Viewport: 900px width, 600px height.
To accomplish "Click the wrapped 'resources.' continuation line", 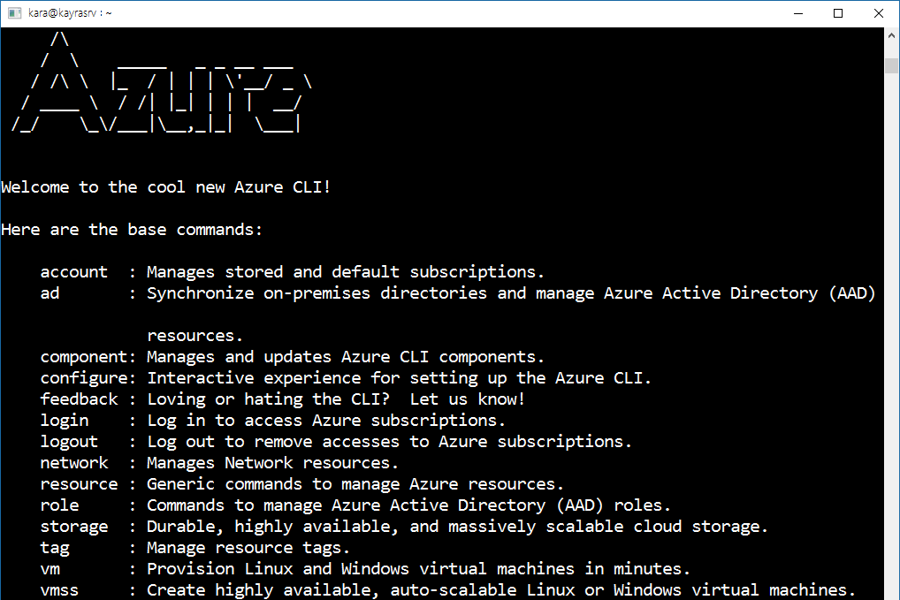I will [x=194, y=336].
